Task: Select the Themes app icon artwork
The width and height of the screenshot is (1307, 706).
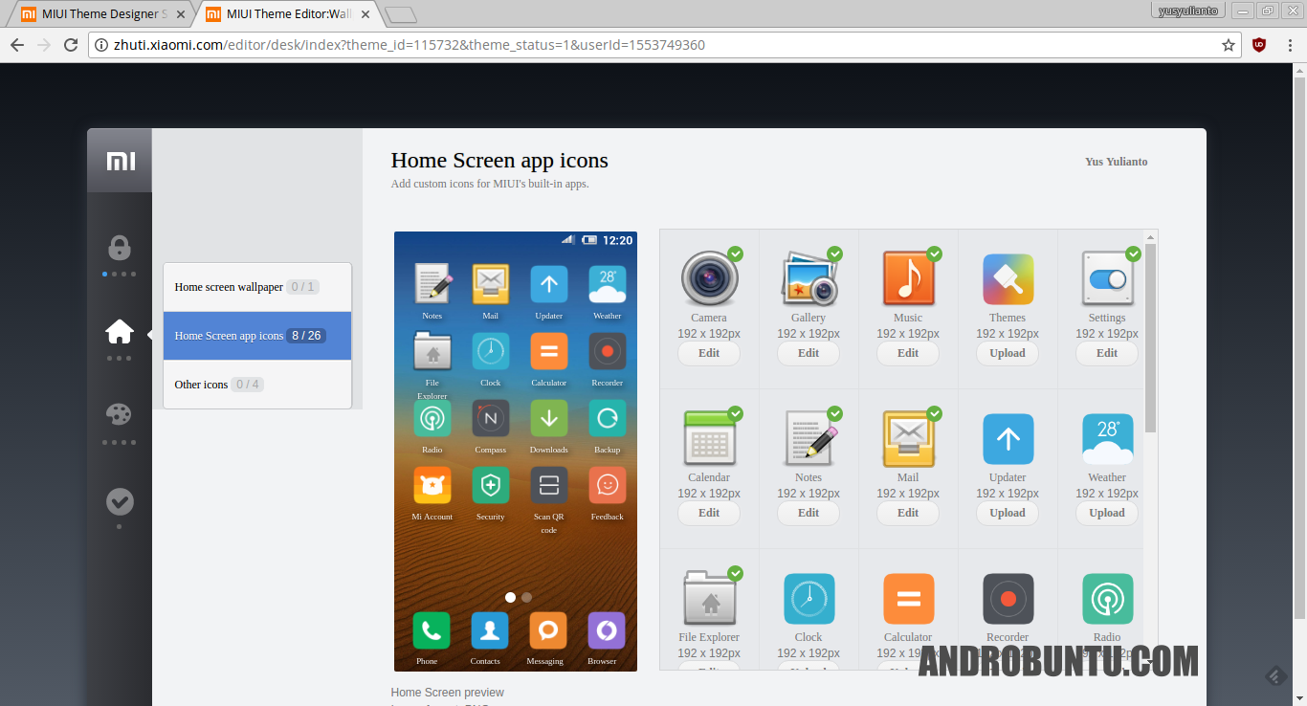Action: tap(1008, 278)
